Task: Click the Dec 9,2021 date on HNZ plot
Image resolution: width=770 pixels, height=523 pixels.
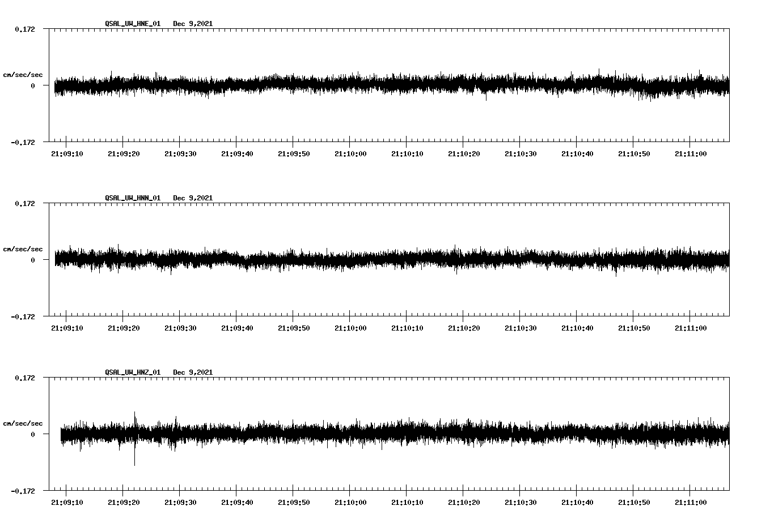Action: (x=193, y=372)
